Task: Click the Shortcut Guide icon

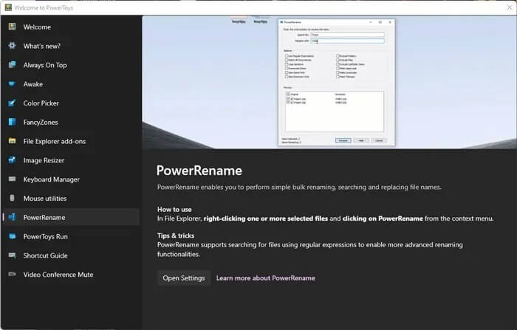Action: point(13,255)
